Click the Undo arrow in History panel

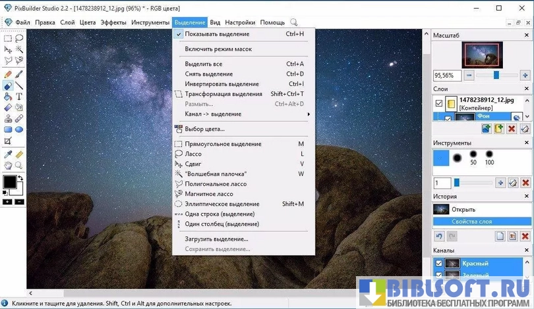439,236
